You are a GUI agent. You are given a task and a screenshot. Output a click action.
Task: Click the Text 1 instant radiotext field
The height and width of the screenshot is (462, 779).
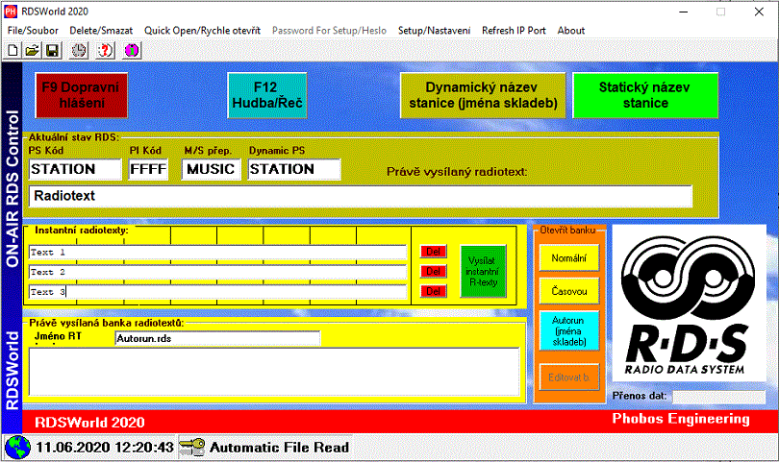pos(217,252)
